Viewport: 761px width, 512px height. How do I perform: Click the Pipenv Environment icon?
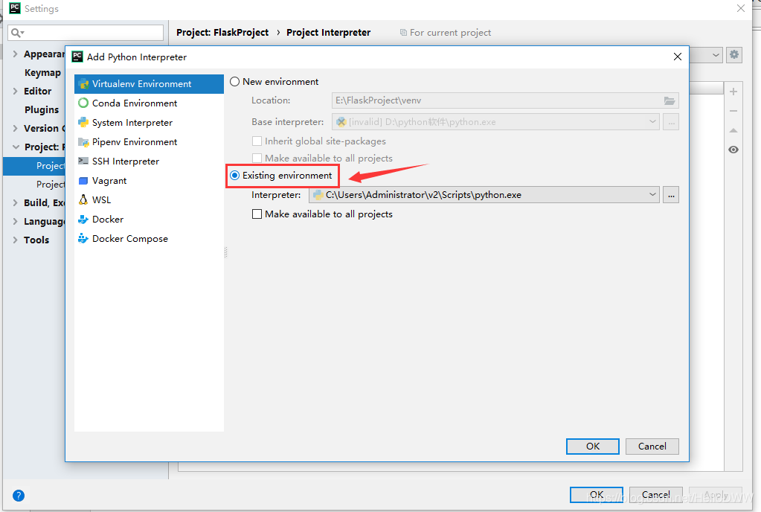pos(83,141)
